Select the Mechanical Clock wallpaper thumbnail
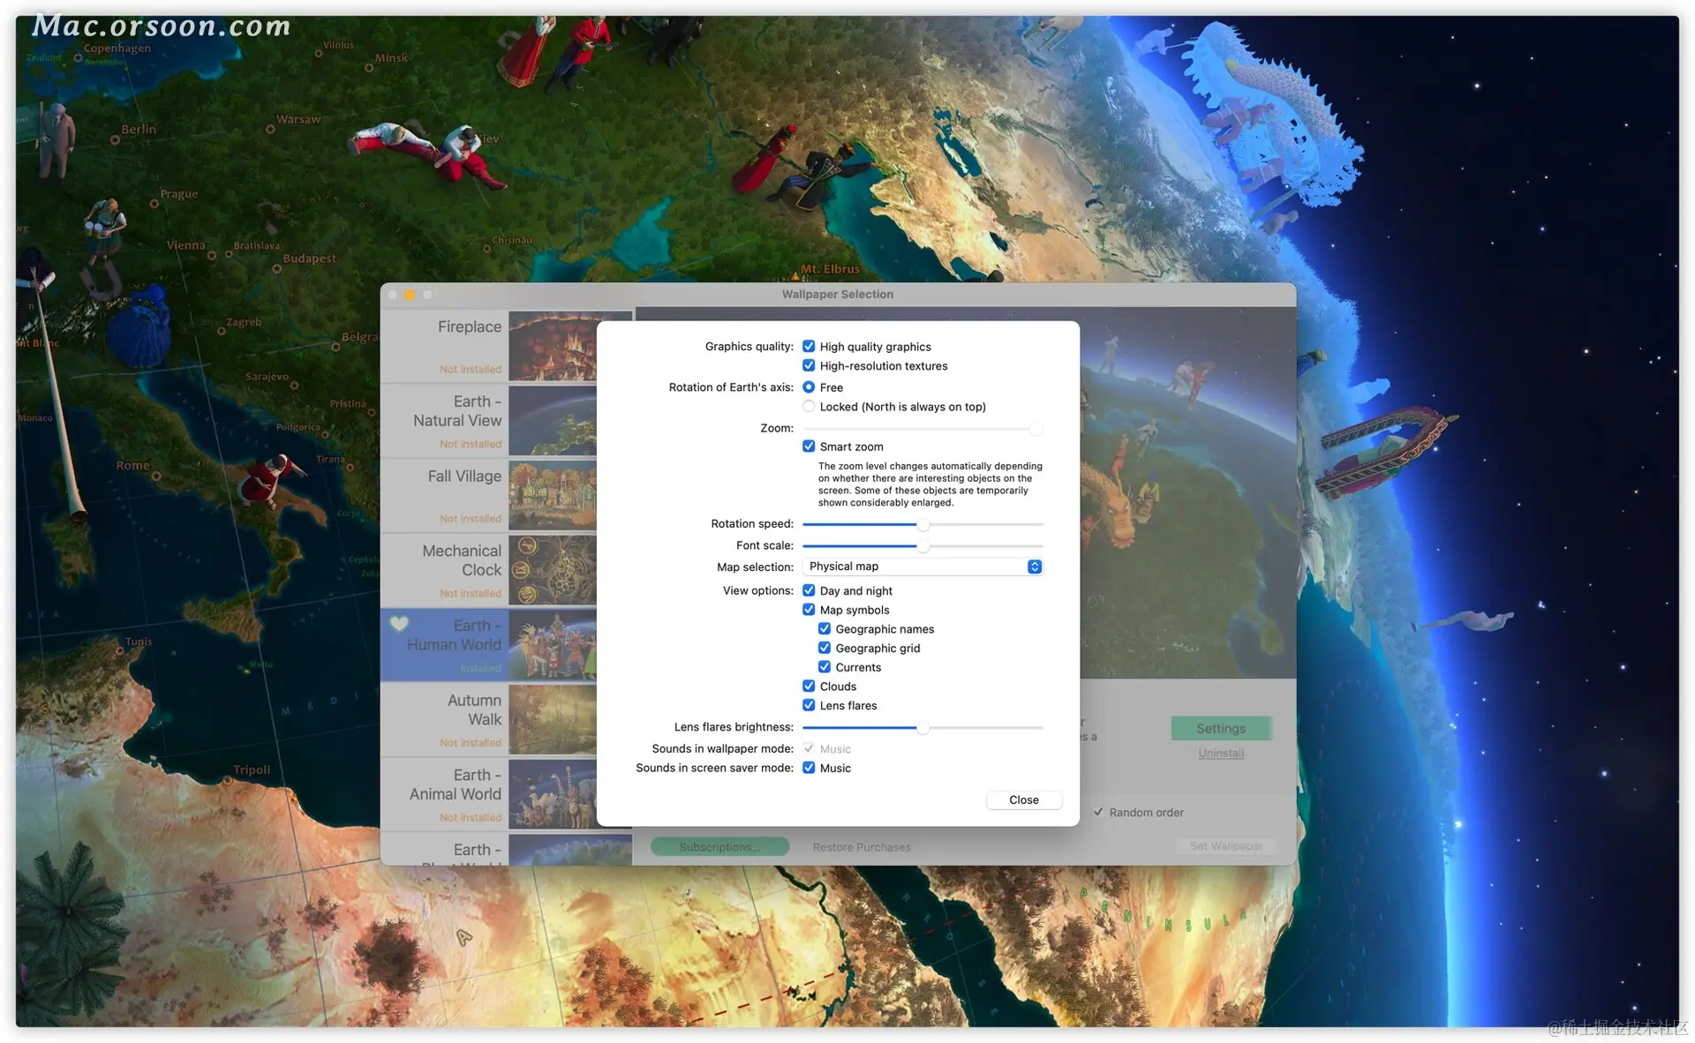Screen dimensions: 1695x1043 (x=552, y=570)
